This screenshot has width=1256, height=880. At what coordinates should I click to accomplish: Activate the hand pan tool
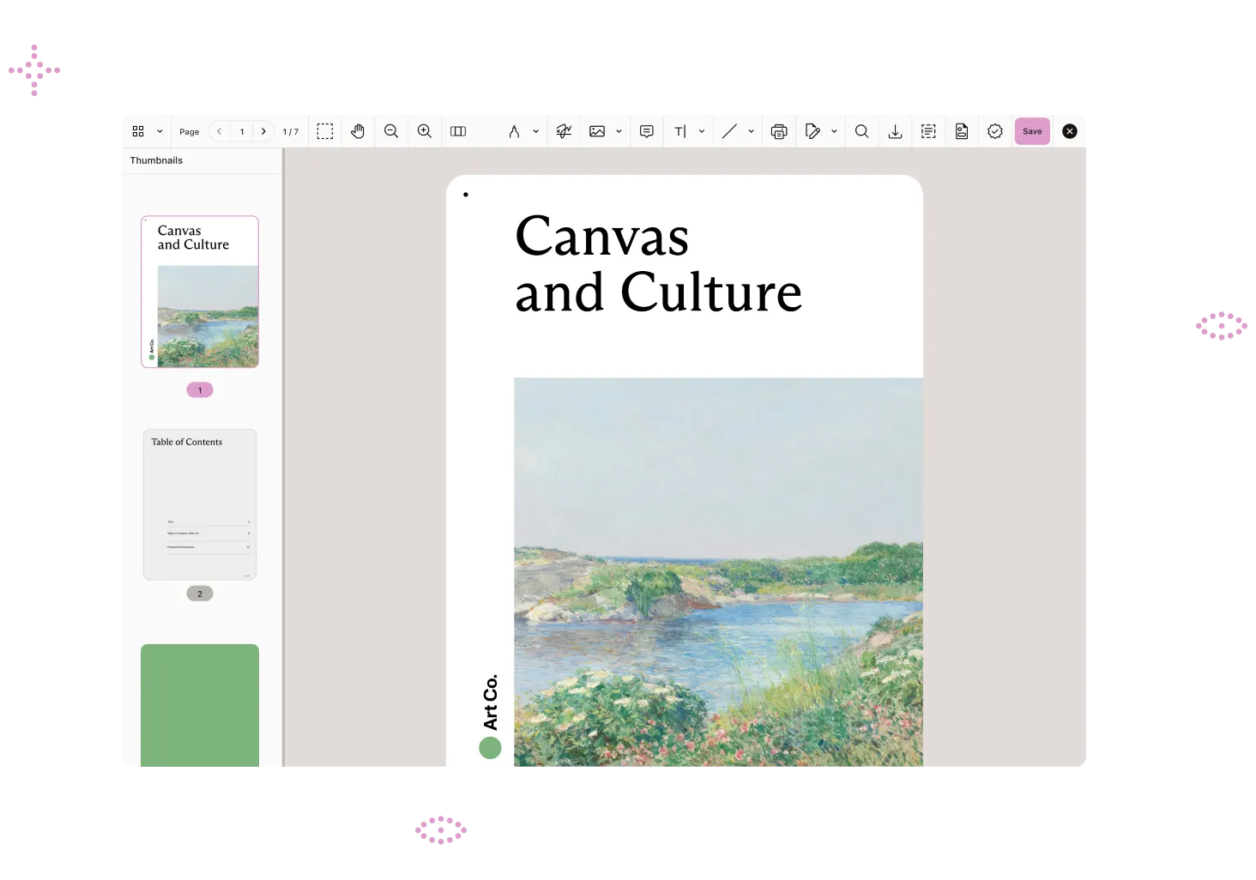pyautogui.click(x=358, y=131)
